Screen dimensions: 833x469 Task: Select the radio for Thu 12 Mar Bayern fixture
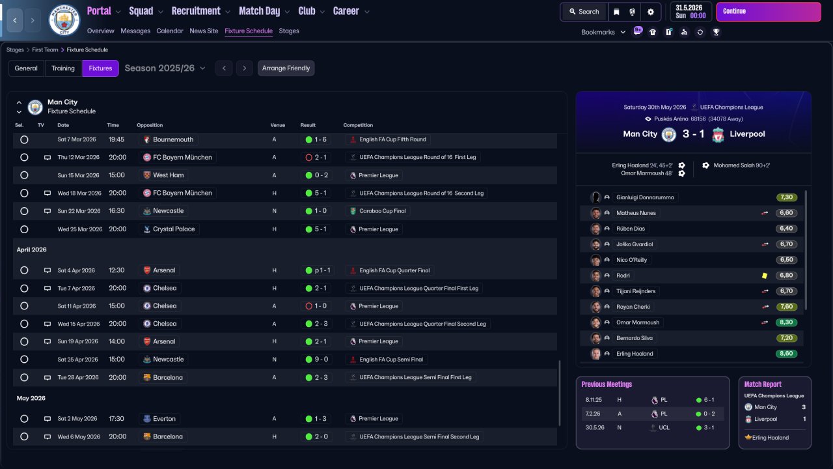click(24, 158)
